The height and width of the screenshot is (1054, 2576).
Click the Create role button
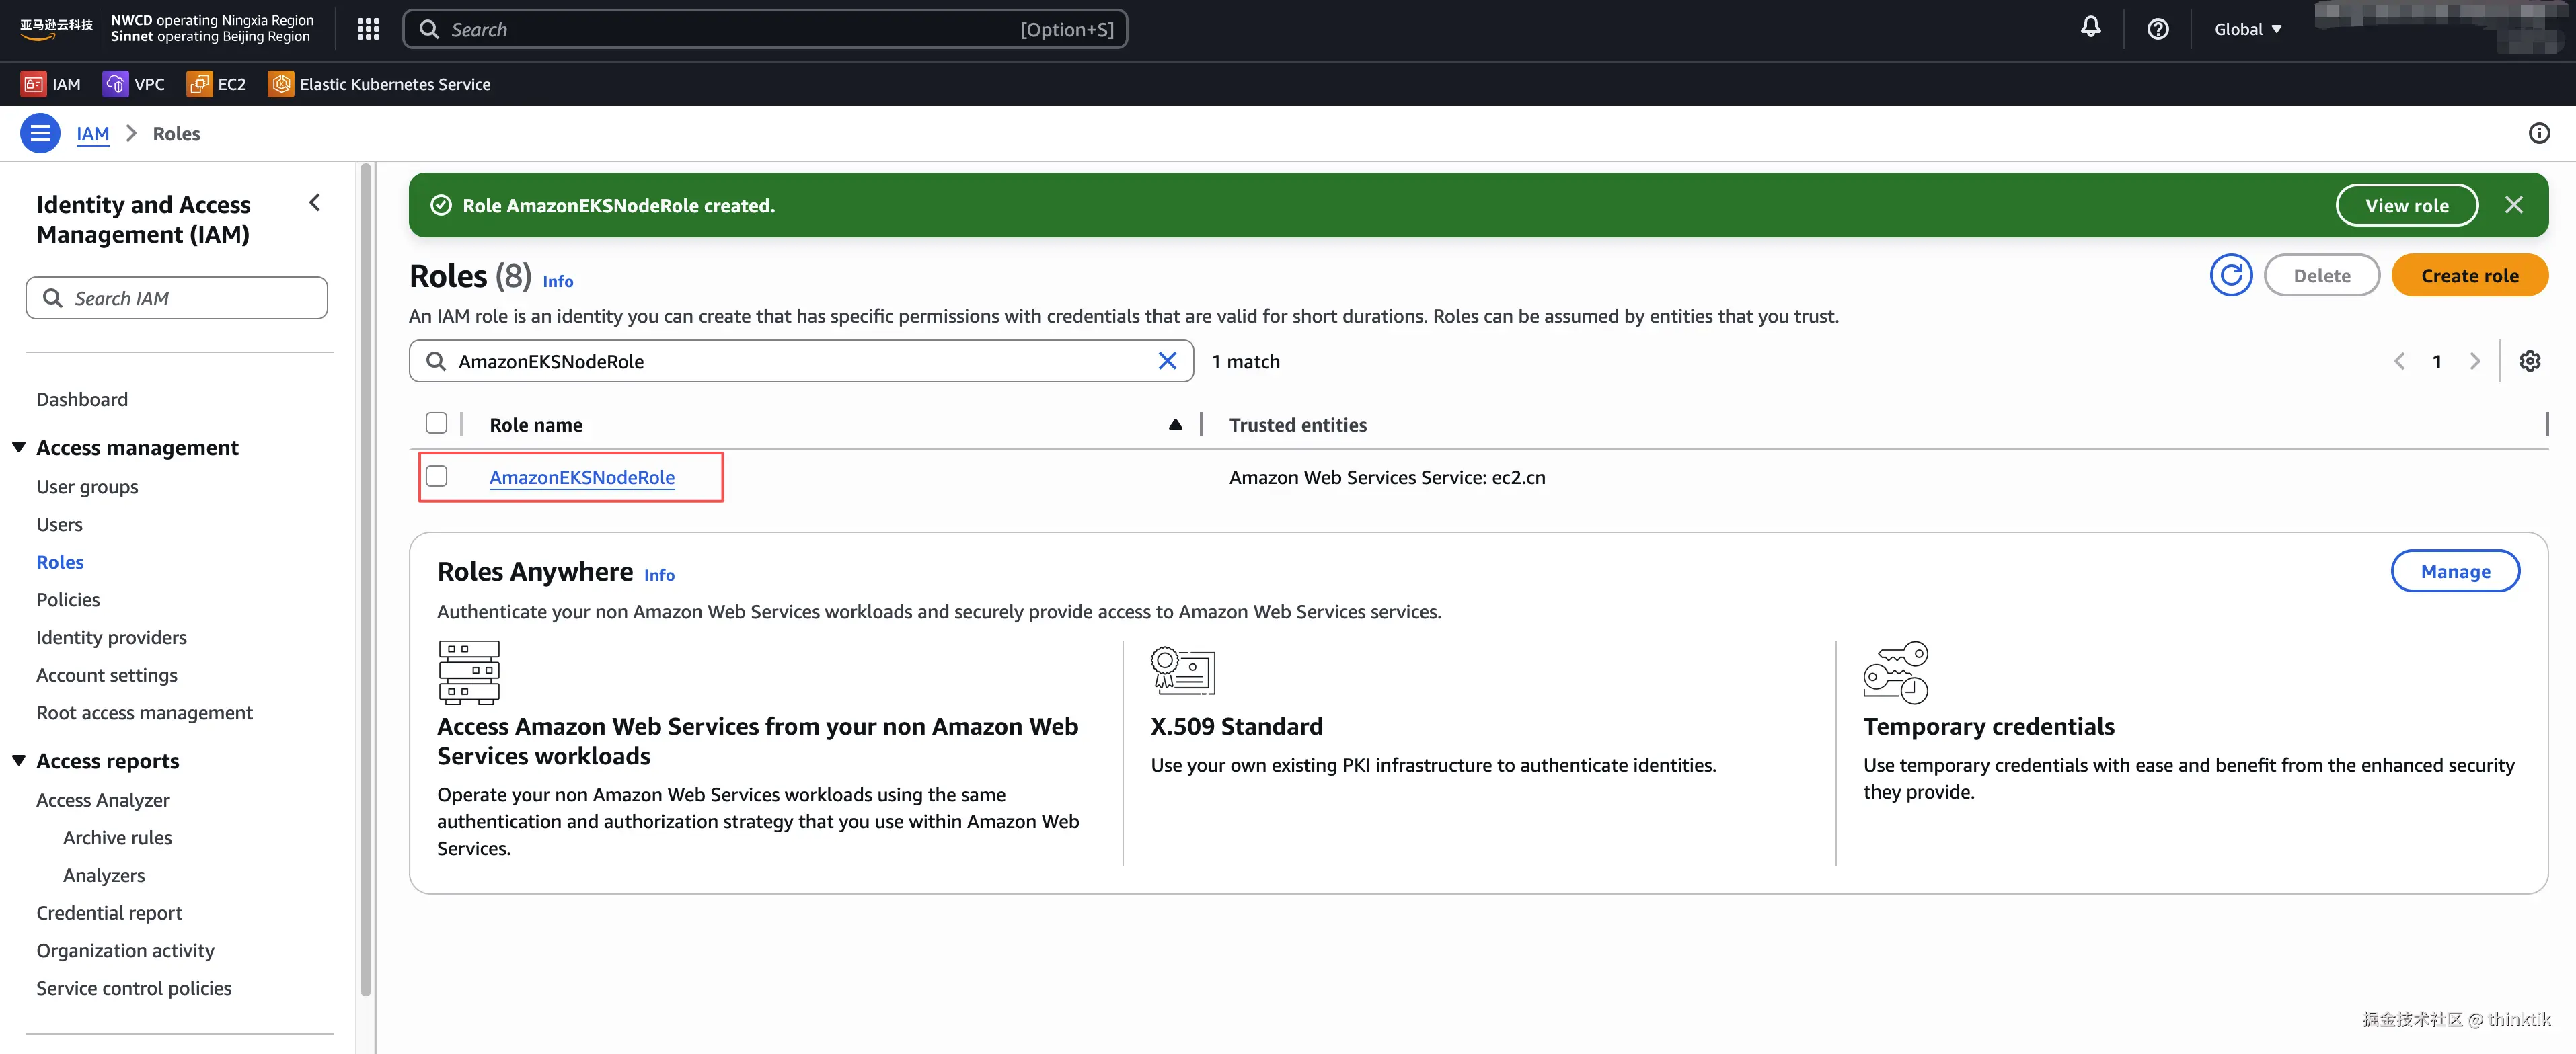coord(2468,276)
